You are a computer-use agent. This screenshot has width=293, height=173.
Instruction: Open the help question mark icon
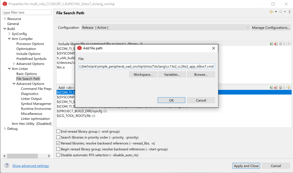7,166
